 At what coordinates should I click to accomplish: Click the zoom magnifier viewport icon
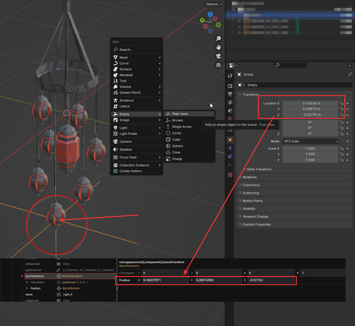point(218,39)
